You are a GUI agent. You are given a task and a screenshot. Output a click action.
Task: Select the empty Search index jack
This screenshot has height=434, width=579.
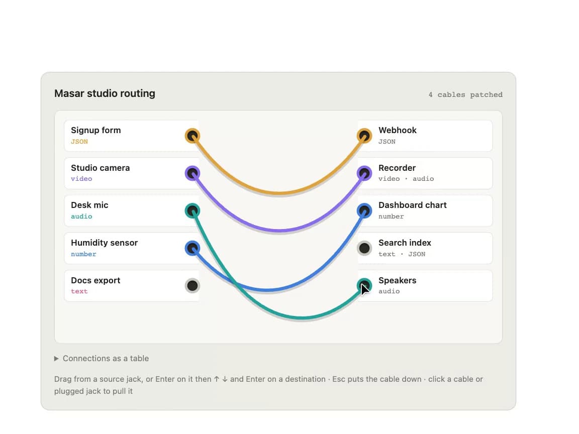tap(364, 248)
